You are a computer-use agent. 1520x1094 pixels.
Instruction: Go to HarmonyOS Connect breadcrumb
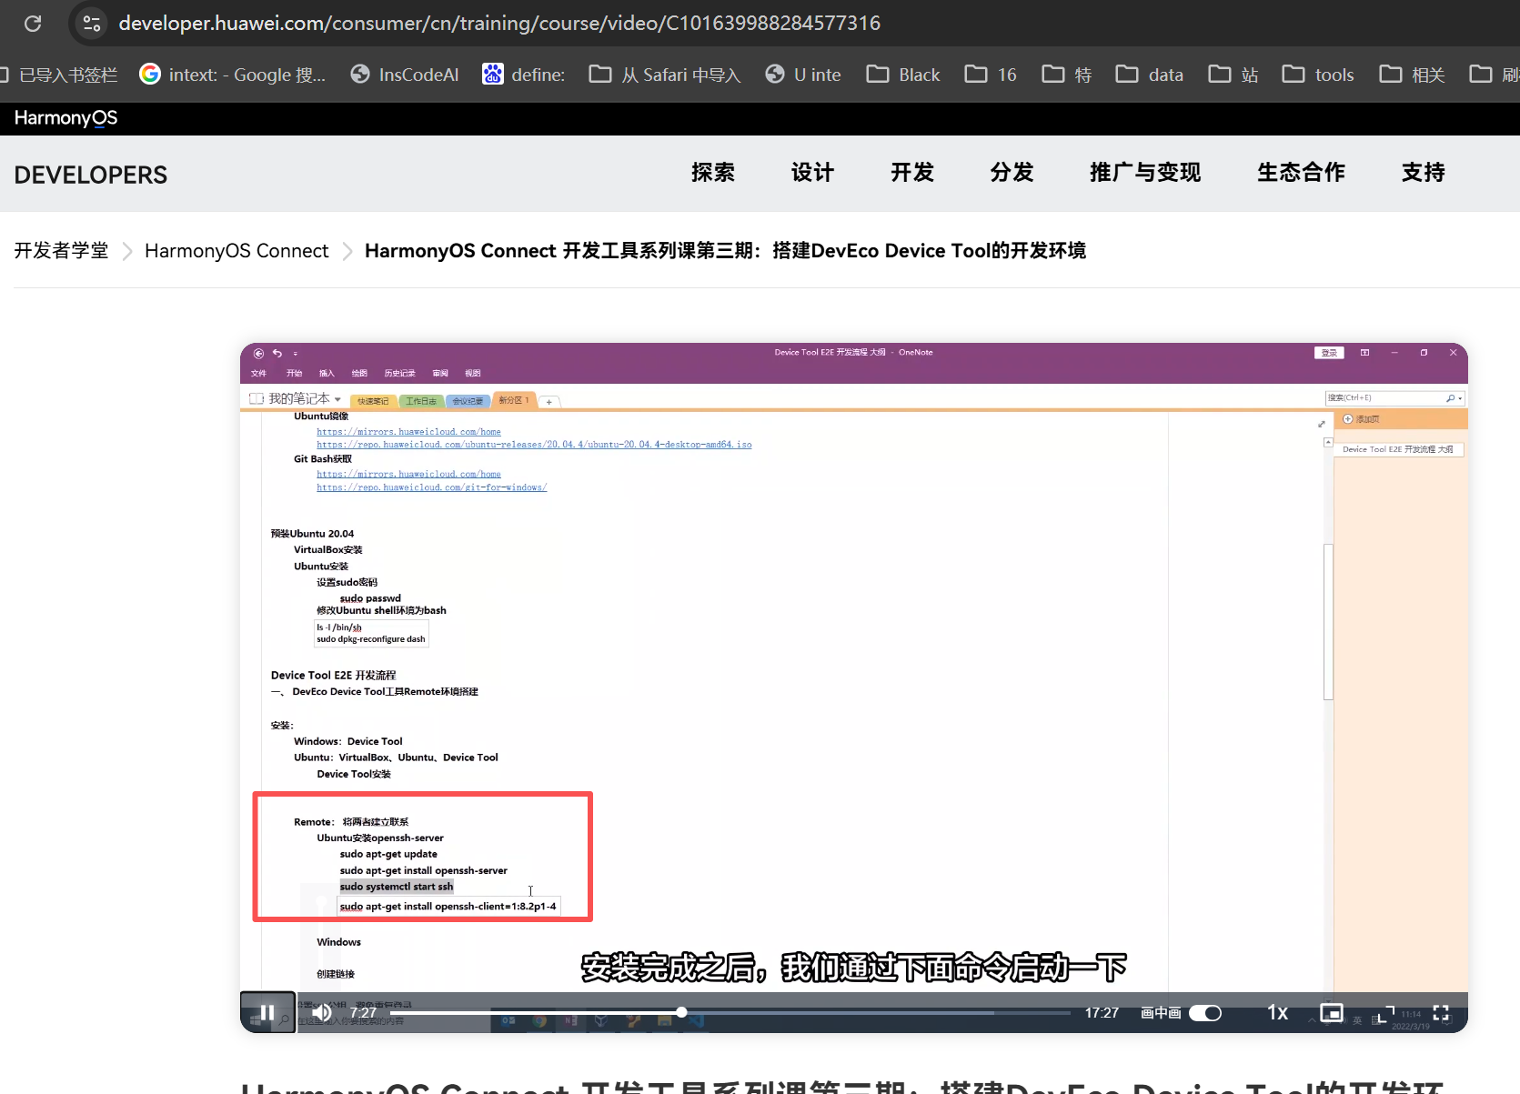(x=237, y=251)
